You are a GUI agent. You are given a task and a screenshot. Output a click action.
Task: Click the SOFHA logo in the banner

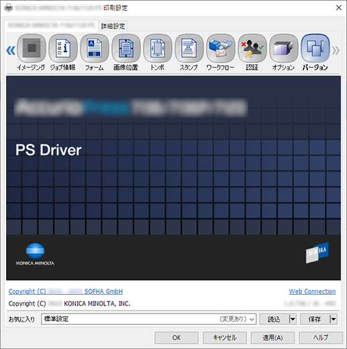click(317, 253)
